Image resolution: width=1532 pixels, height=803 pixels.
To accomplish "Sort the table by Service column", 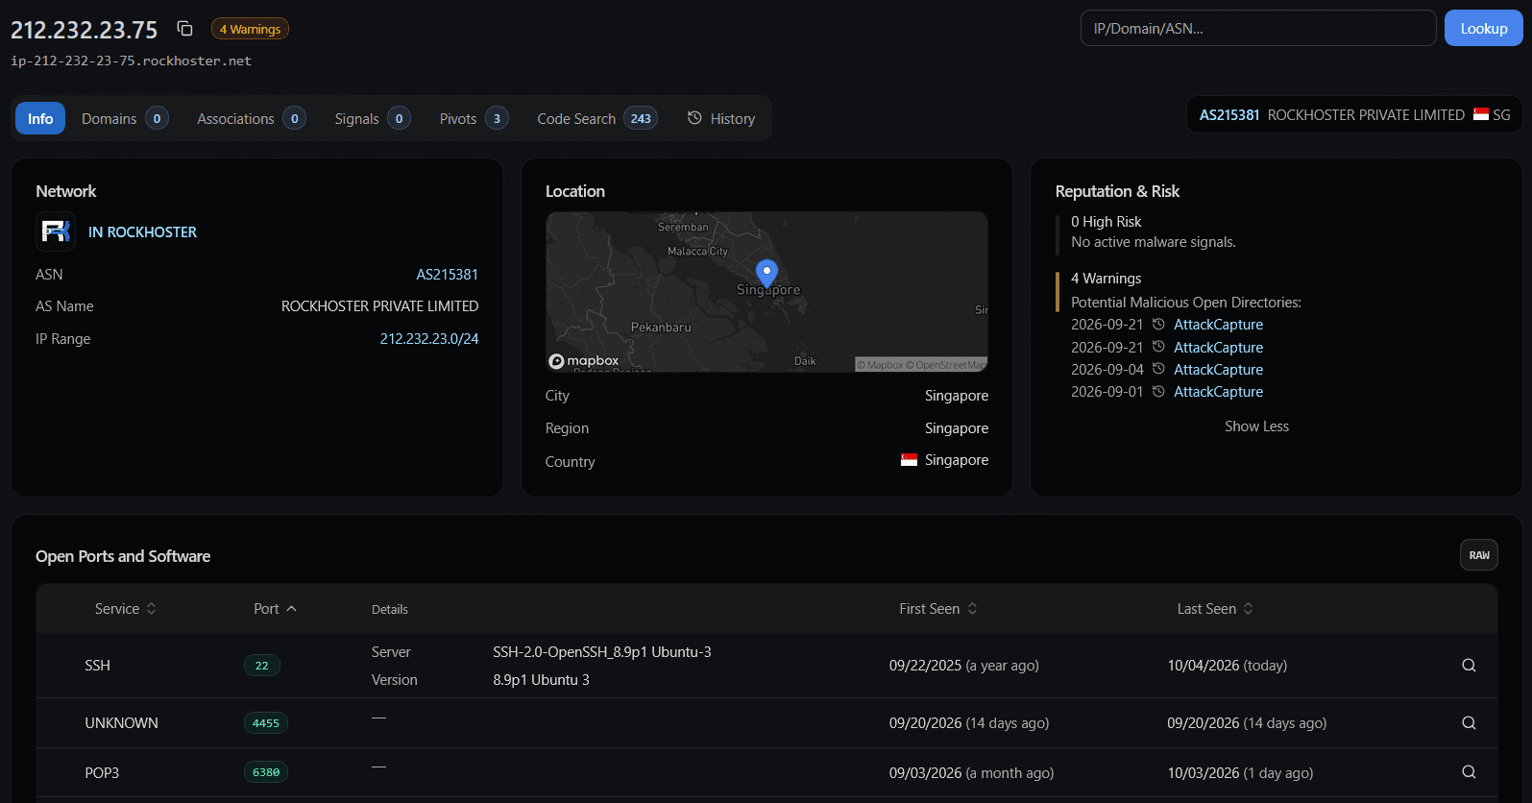I will pos(126,609).
